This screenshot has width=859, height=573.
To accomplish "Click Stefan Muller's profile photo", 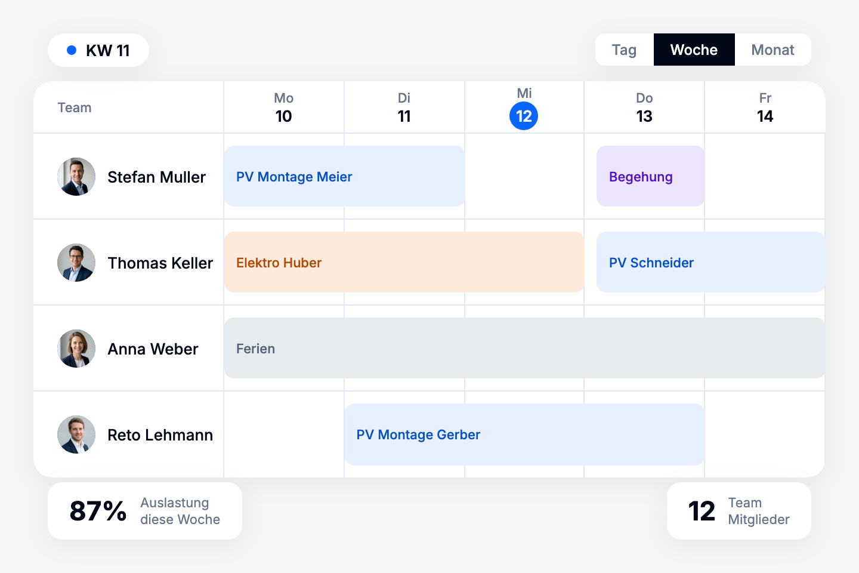I will (76, 177).
